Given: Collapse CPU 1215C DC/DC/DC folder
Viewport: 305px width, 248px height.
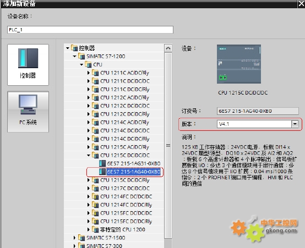Looking at the screenshot, I should [x=89, y=155].
